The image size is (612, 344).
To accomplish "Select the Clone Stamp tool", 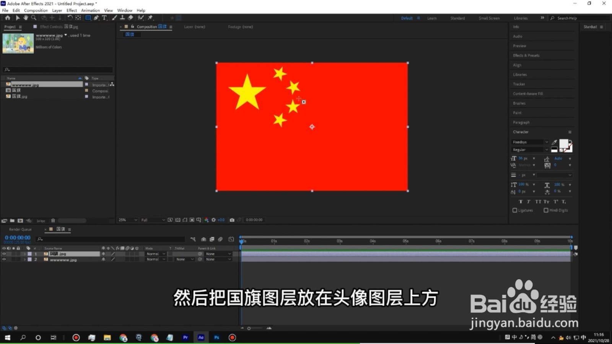I will (x=122, y=18).
